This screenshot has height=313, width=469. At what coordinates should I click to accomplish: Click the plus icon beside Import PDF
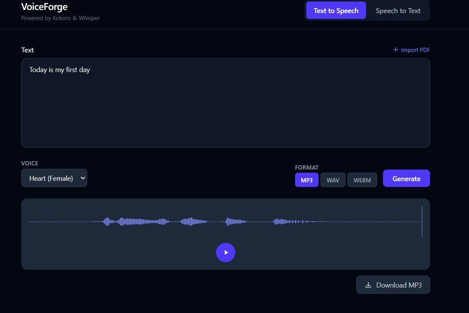(x=396, y=49)
